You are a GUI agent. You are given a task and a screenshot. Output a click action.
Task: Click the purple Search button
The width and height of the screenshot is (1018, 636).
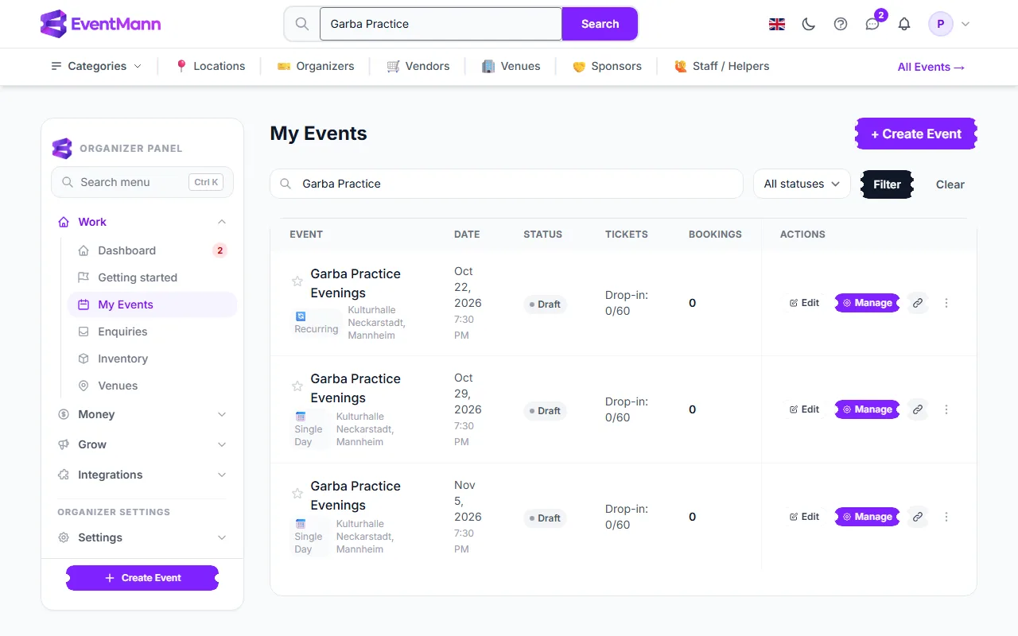[x=600, y=24]
